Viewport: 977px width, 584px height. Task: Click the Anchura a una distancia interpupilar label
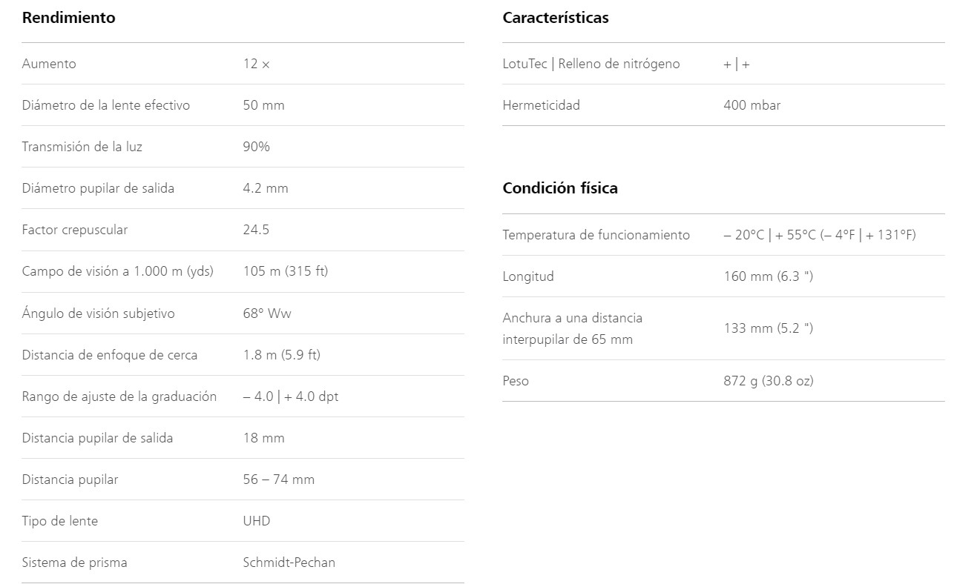point(573,328)
